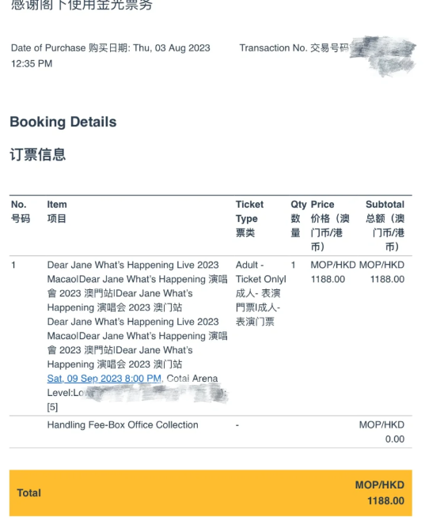Click the 1188.00 subtotal value in row one

[387, 279]
